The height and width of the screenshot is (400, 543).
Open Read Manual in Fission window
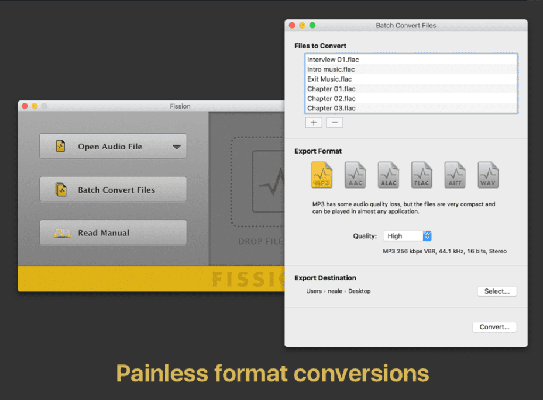pyautogui.click(x=114, y=232)
